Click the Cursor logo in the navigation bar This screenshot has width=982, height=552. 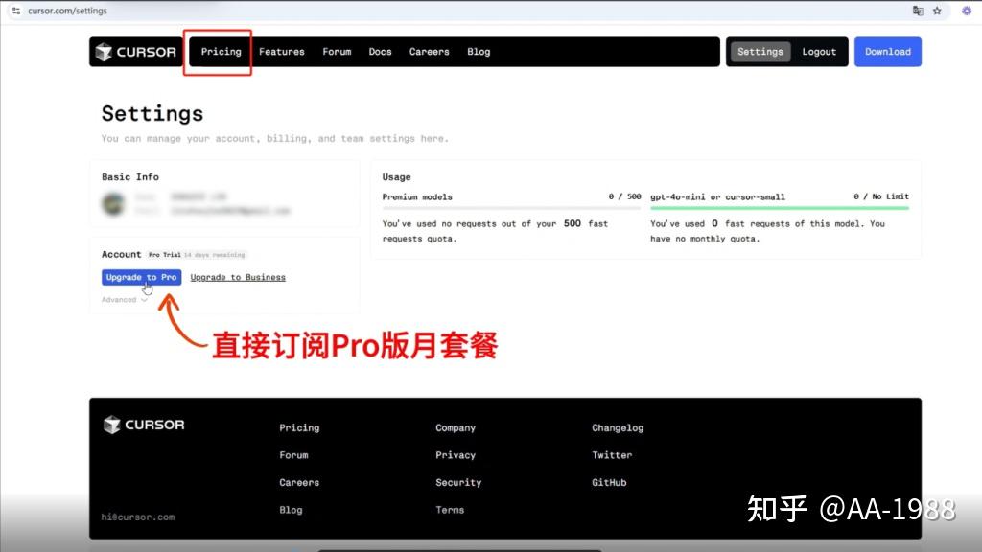click(134, 52)
